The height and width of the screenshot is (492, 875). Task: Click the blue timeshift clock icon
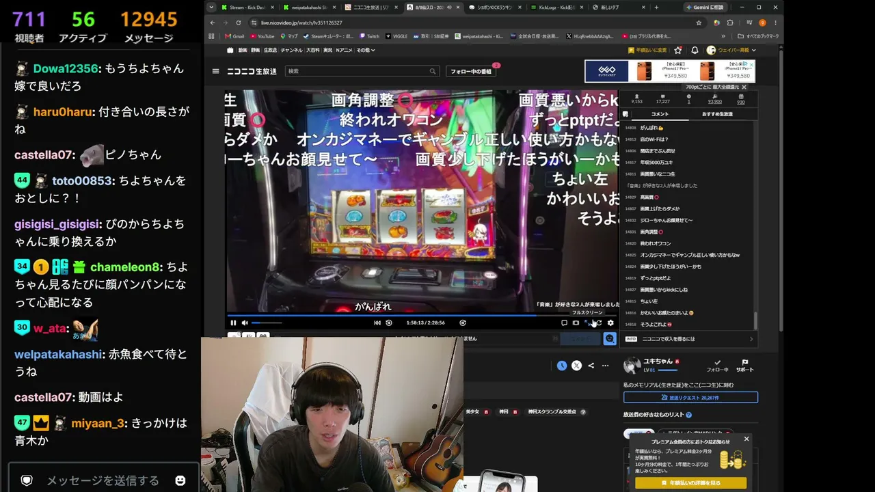(x=562, y=366)
